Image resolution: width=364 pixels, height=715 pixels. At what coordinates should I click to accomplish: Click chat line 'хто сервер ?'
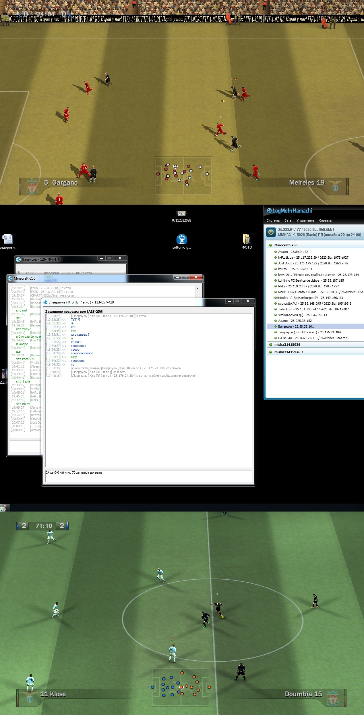tap(80, 335)
